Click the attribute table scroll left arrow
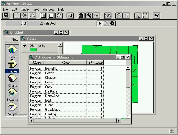Viewport: 178px width, 135px height. [31, 120]
